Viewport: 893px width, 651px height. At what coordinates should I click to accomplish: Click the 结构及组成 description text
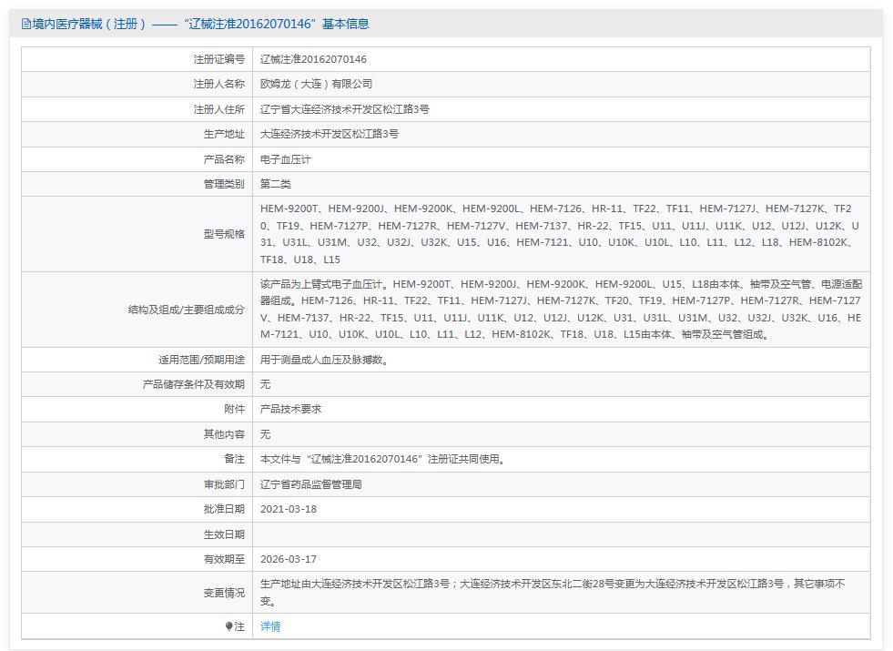[559, 310]
